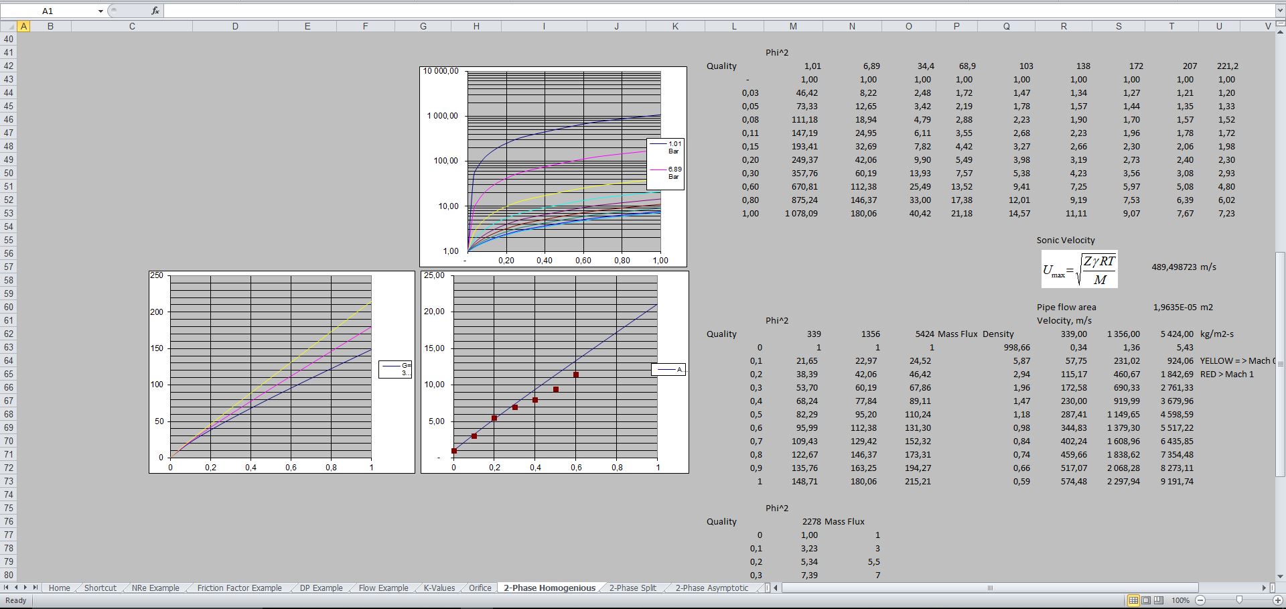Open the 2-Phase Asymptotic sheet tab
The width and height of the screenshot is (1286, 609).
(x=711, y=588)
